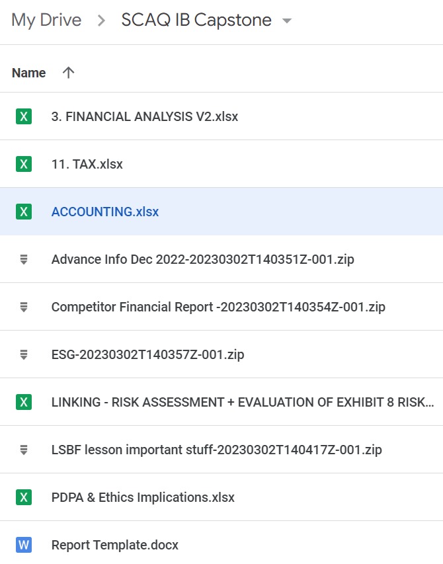
Task: Open the SCAQ IB Capstone folder dropdown arrow
Action: (x=286, y=21)
